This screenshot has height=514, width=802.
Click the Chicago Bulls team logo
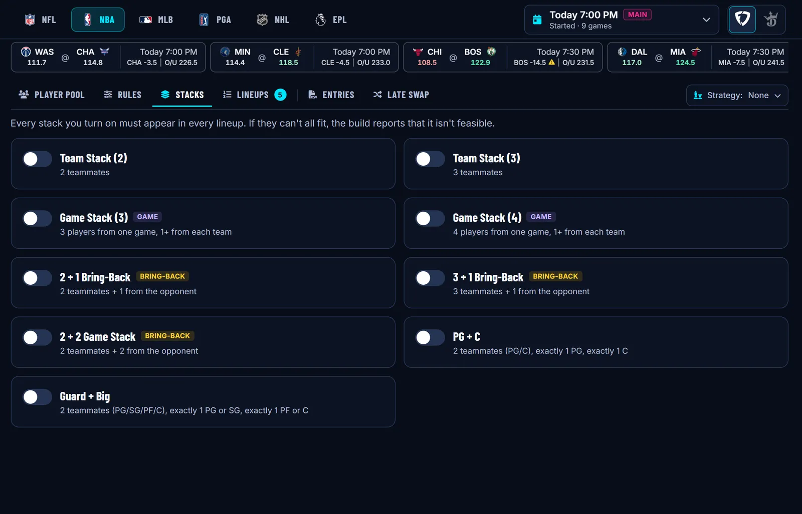click(418, 52)
